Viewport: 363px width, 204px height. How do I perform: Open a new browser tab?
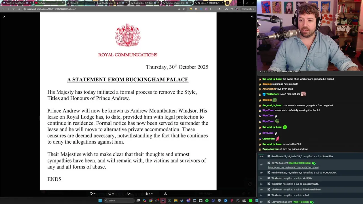[227, 3]
